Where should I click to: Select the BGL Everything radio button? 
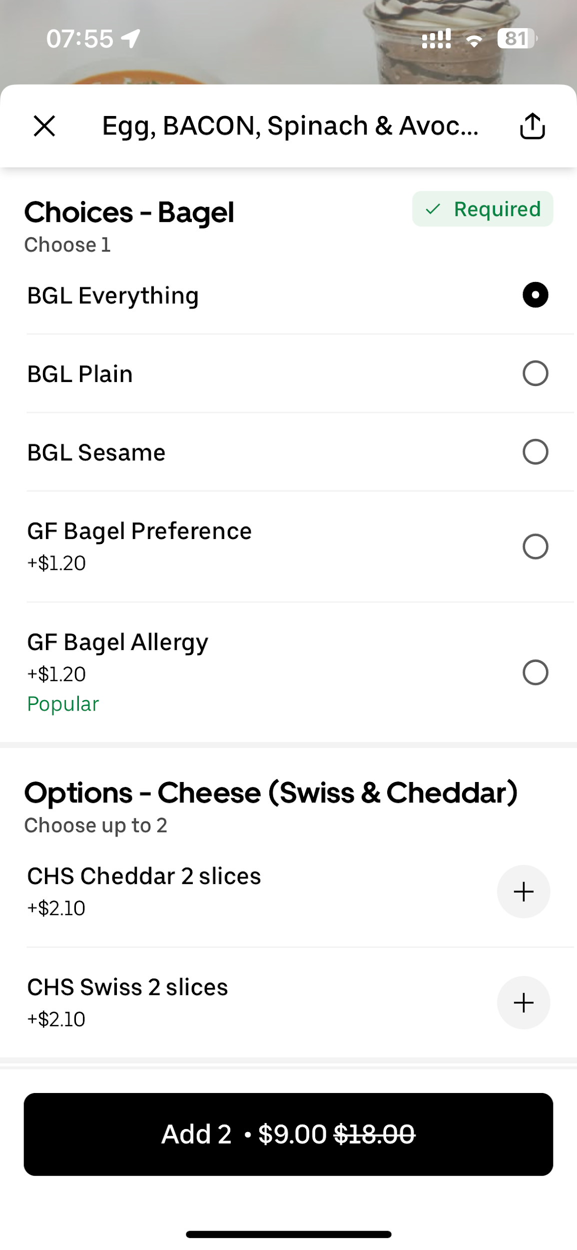(x=535, y=295)
